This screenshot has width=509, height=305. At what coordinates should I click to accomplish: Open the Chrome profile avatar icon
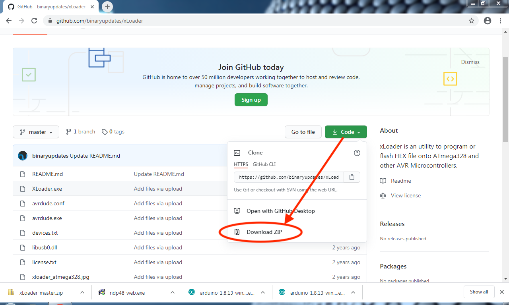point(488,21)
